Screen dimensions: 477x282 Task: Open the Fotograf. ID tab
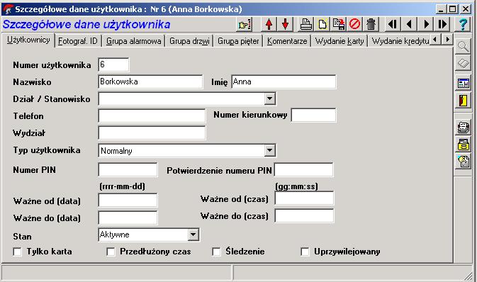coord(78,41)
